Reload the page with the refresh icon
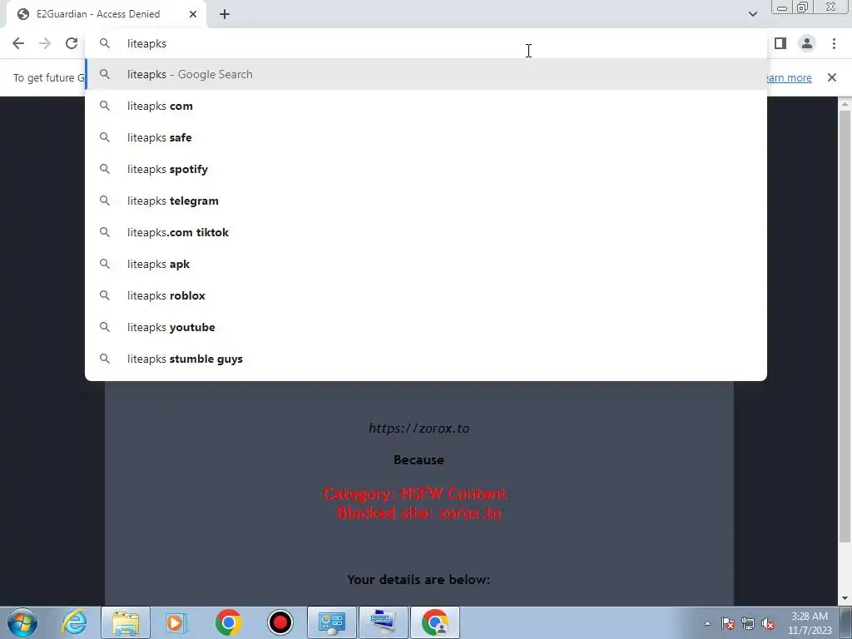852x639 pixels. [72, 43]
